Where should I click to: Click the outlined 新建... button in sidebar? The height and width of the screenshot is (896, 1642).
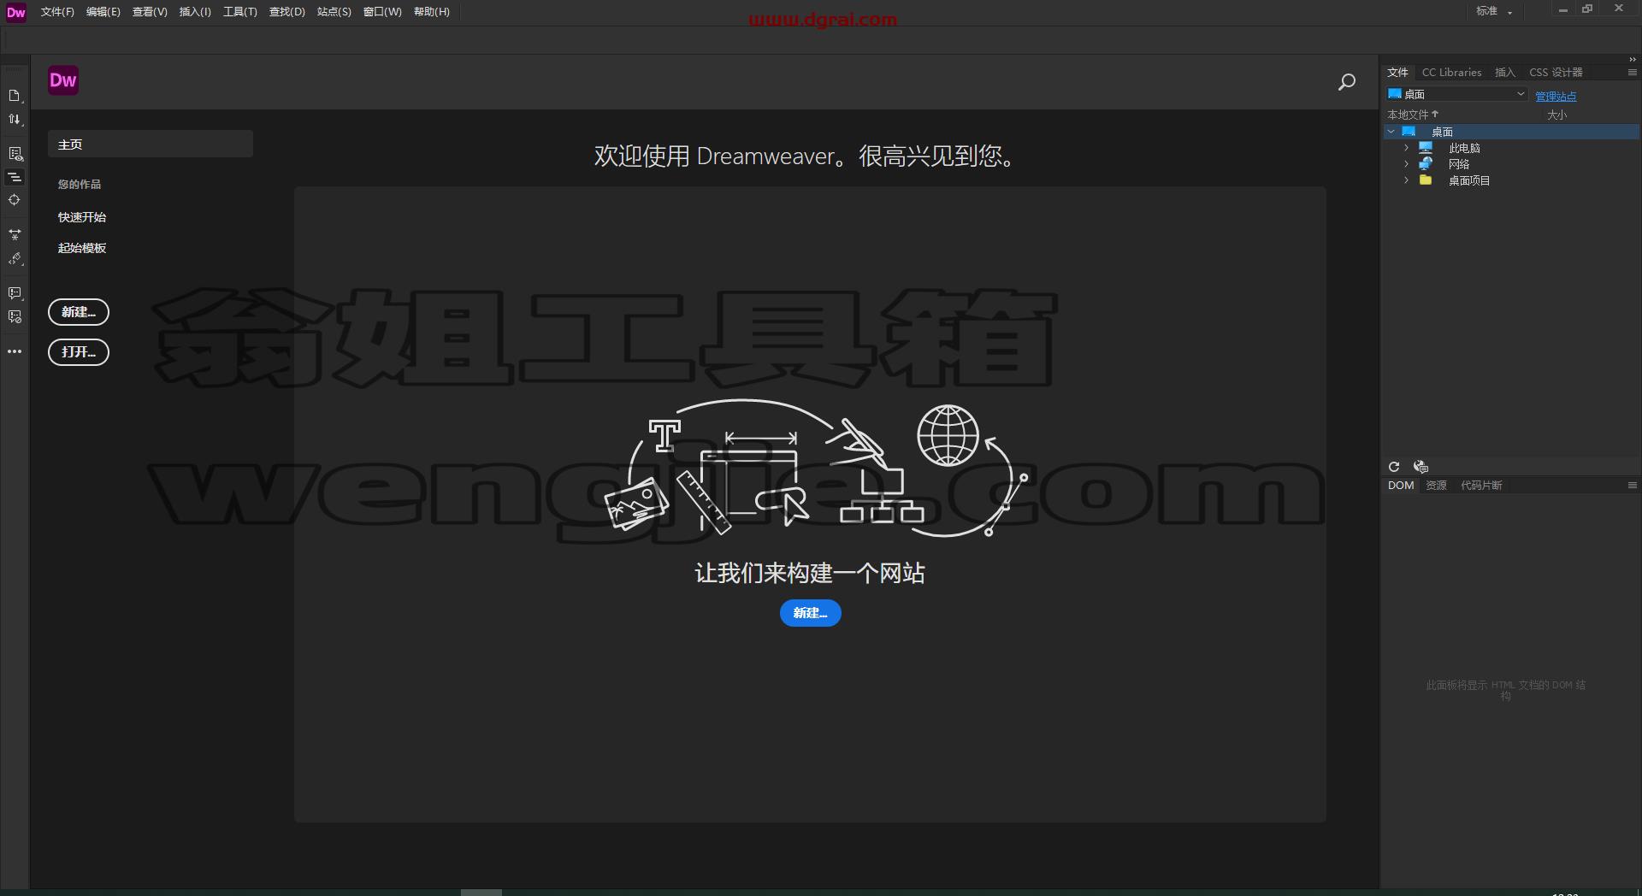(x=79, y=312)
